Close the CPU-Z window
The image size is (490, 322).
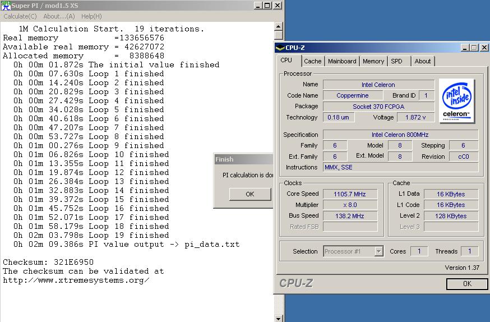pyautogui.click(x=484, y=48)
